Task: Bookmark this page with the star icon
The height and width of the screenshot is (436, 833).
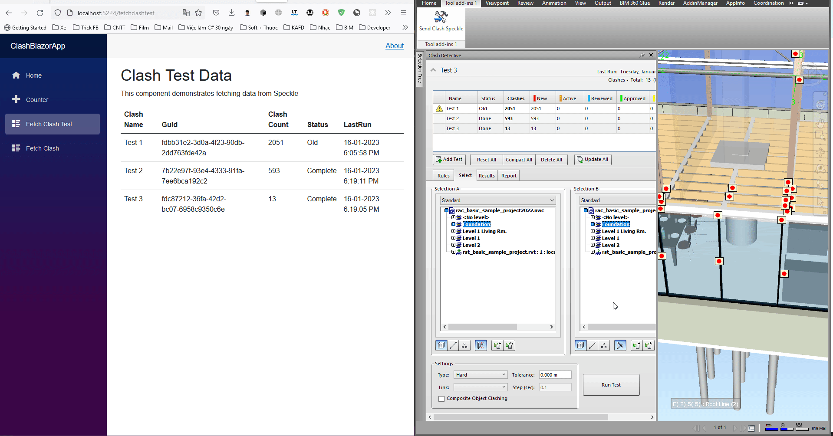Action: pyautogui.click(x=198, y=13)
